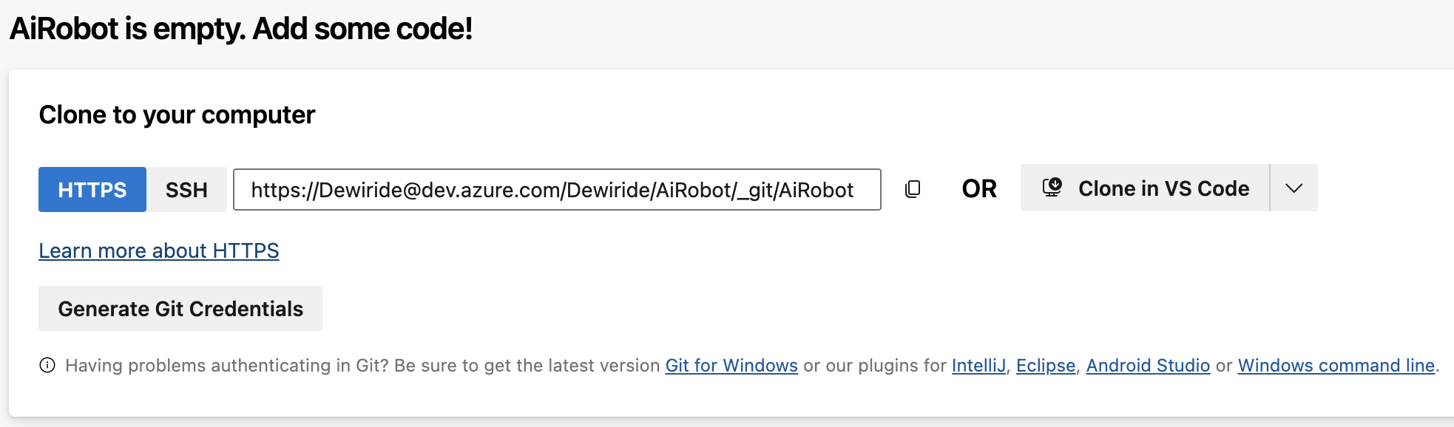1454x427 pixels.
Task: Select the HTTPS protocol tab
Action: (x=92, y=190)
